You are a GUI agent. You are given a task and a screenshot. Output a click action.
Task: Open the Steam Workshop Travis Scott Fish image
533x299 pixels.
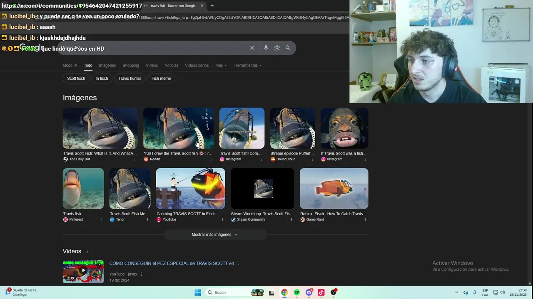point(262,189)
